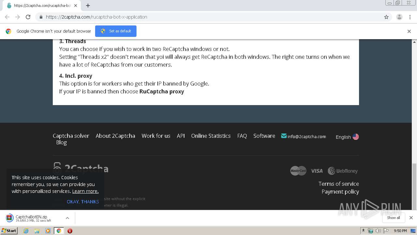The height and width of the screenshot is (235, 417).
Task: Click Show all downloads
Action: coord(394,218)
